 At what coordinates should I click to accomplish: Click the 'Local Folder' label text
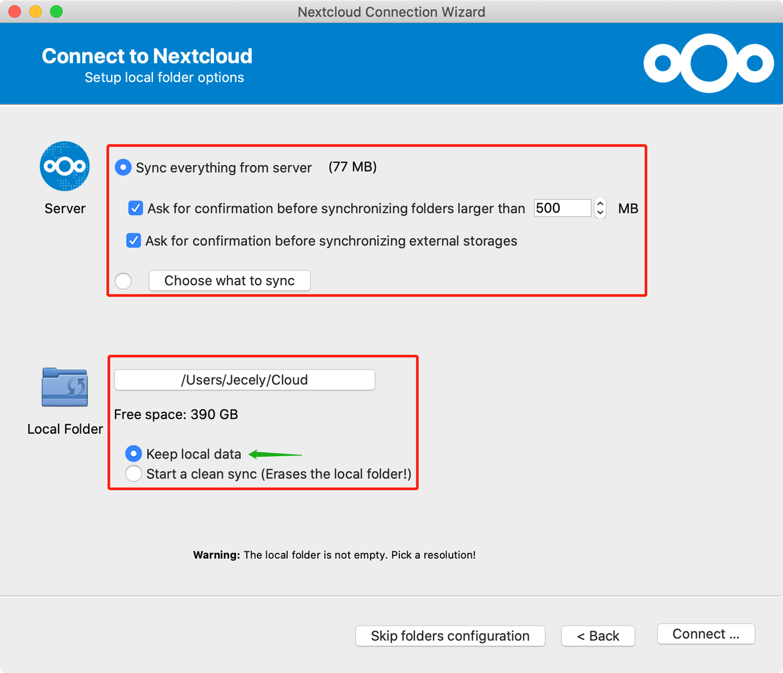[x=65, y=429]
